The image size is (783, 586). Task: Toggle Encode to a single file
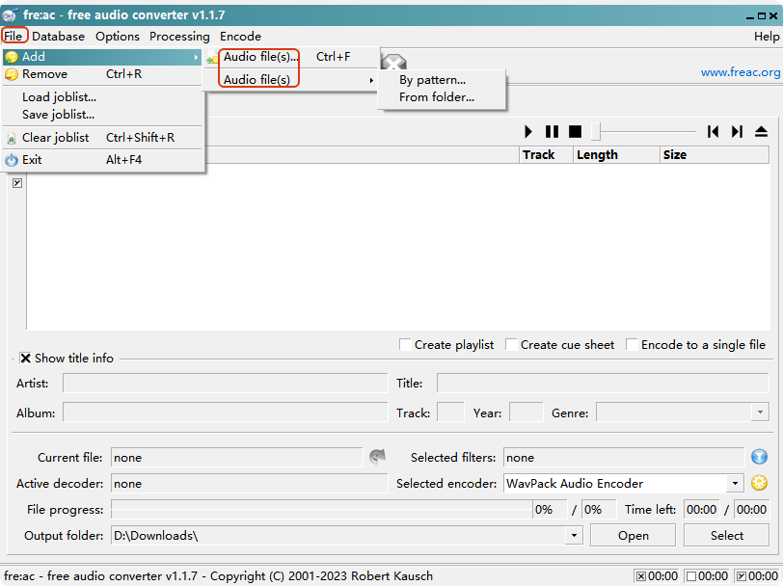633,345
